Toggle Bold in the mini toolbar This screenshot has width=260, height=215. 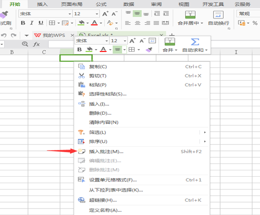click(80, 49)
